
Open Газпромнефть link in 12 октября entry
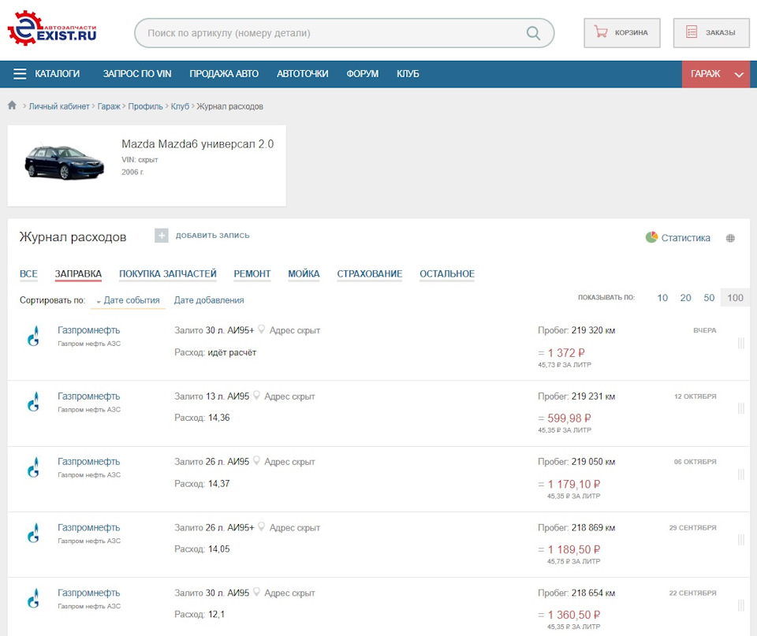89,396
